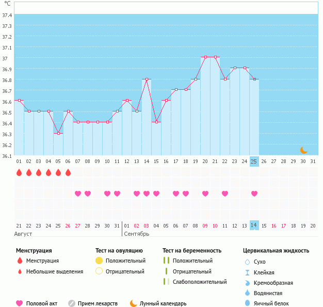Image resolution: width=323 pixels, height=307 pixels.
Task: Click the 'Цервикальная жидкость' legend heading
Action: [276, 250]
